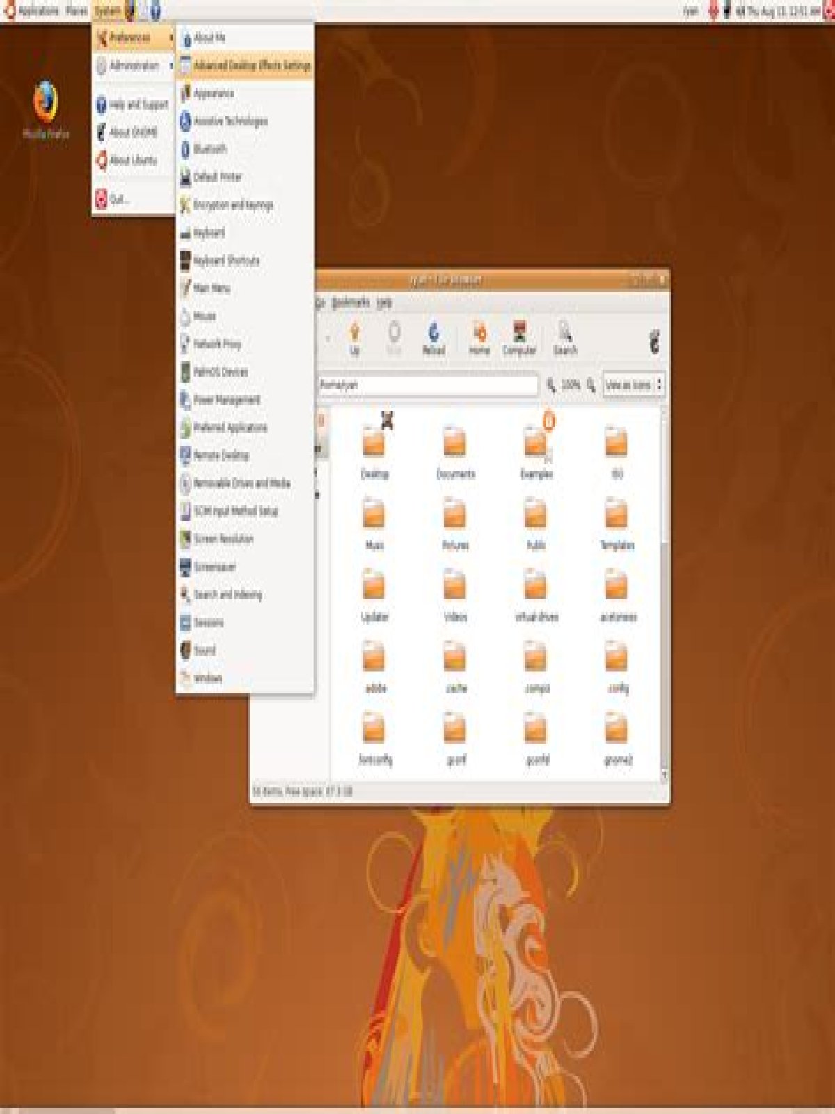The image size is (835, 1114).
Task: Open the Help menu in file browser
Action: [385, 303]
